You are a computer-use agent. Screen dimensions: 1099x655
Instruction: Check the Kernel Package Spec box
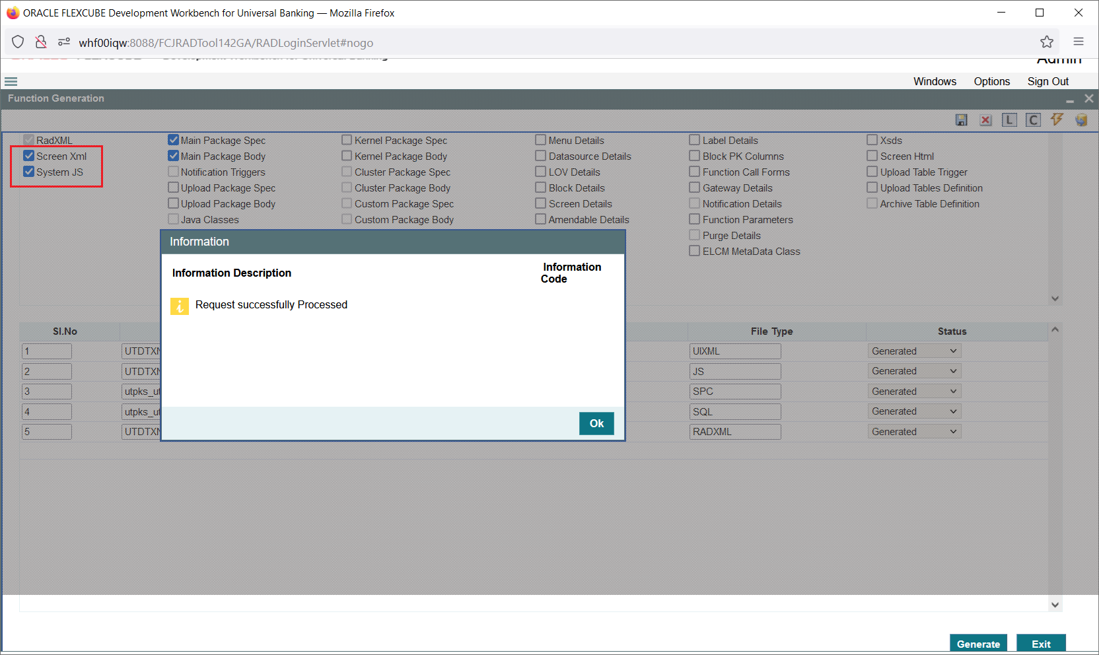point(347,140)
